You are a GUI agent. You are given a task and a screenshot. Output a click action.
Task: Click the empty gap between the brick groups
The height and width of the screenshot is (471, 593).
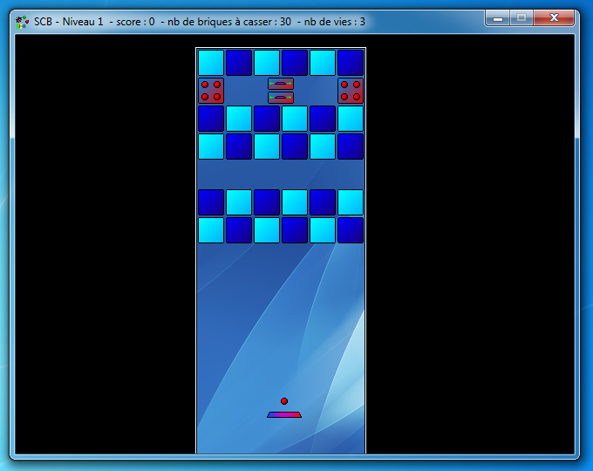[281, 174]
